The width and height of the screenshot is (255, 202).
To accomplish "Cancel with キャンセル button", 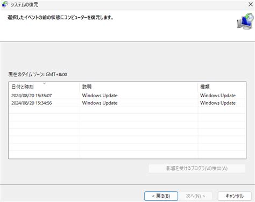I will [x=235, y=196].
